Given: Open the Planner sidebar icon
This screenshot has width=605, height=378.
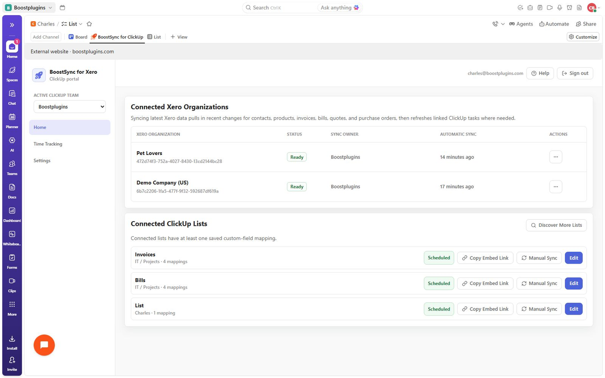Looking at the screenshot, I should [12, 120].
